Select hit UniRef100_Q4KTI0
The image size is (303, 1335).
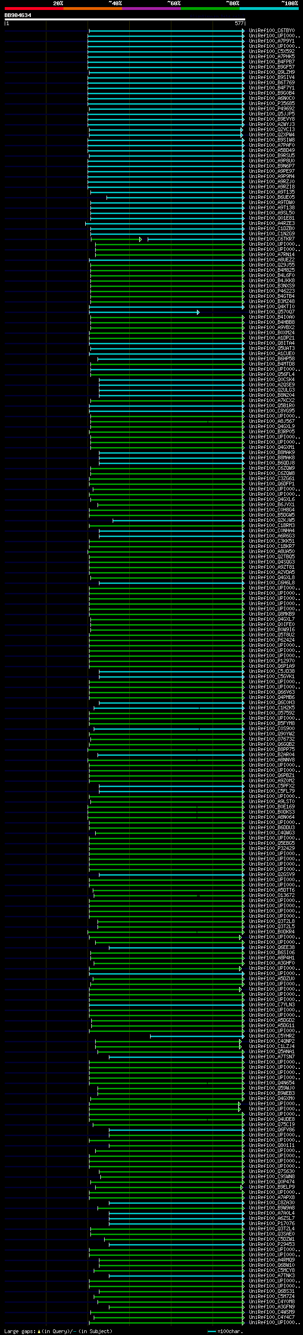(271, 306)
